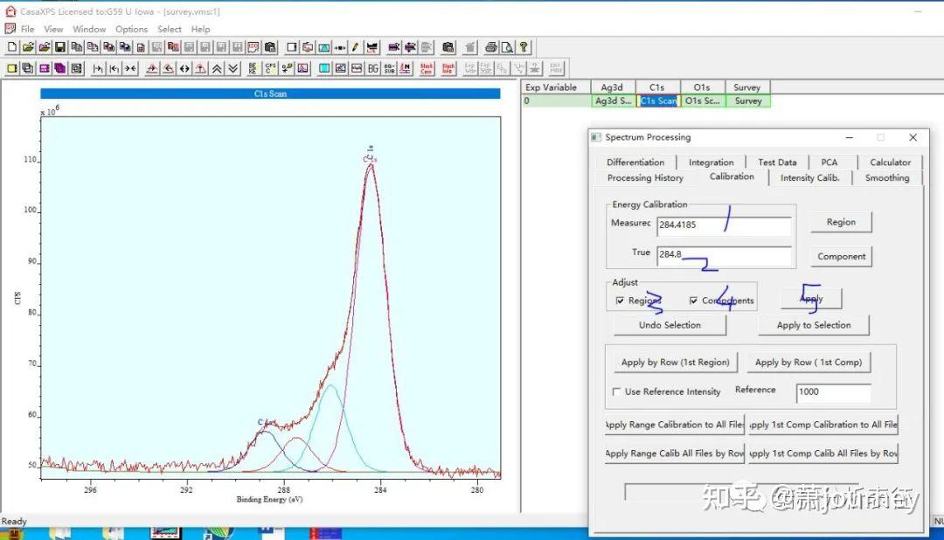This screenshot has width=944, height=540.
Task: Click the yellow question mark Help icon
Action: [x=524, y=47]
